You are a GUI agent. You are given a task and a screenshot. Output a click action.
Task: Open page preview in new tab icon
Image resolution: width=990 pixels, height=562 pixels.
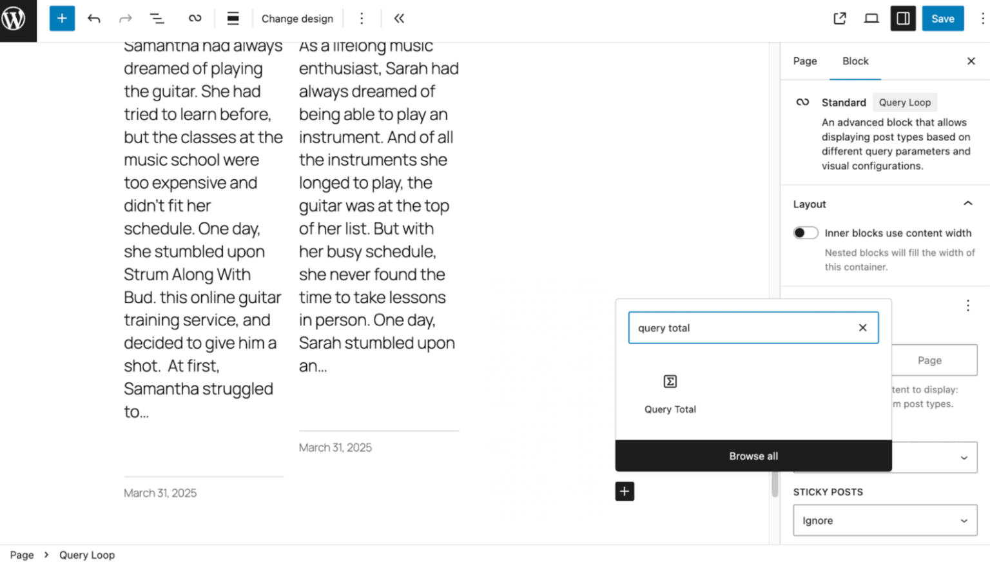839,19
